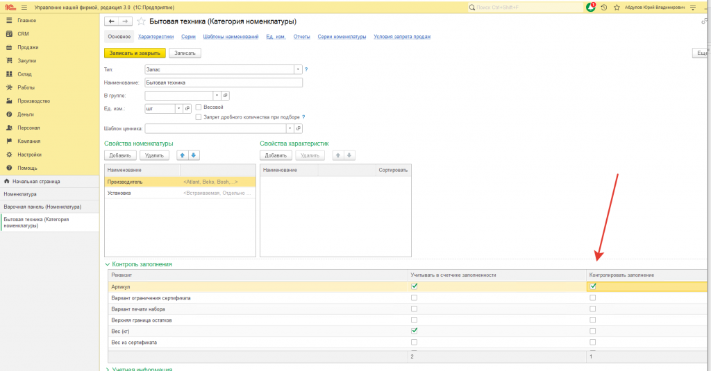Toggle Артикул fill counter checkbox
711x371 pixels.
[x=414, y=286]
